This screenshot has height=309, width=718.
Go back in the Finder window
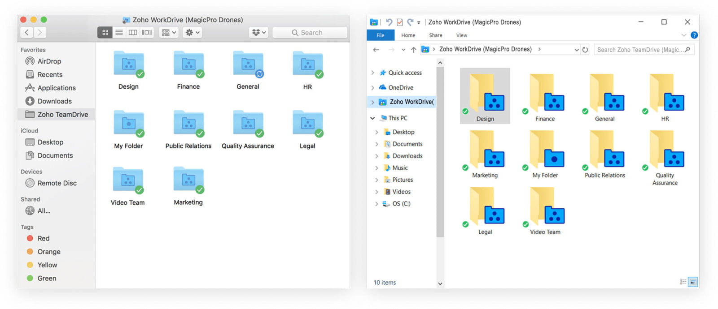coord(26,32)
